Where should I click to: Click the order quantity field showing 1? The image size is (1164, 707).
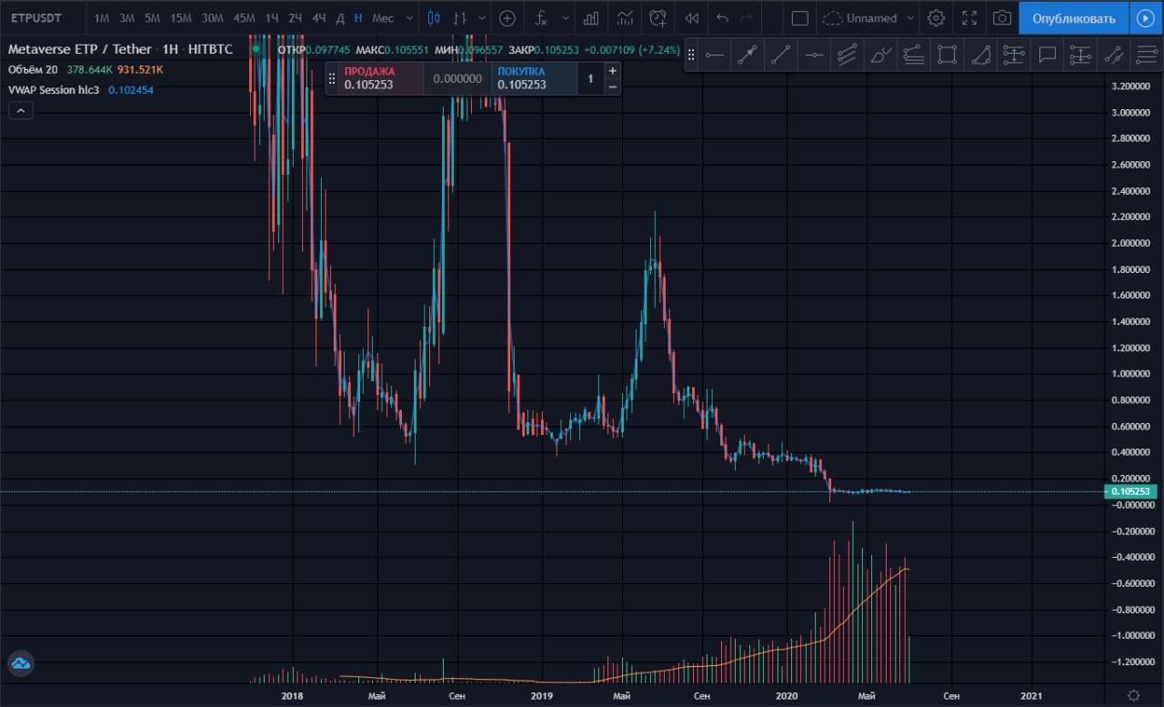589,78
